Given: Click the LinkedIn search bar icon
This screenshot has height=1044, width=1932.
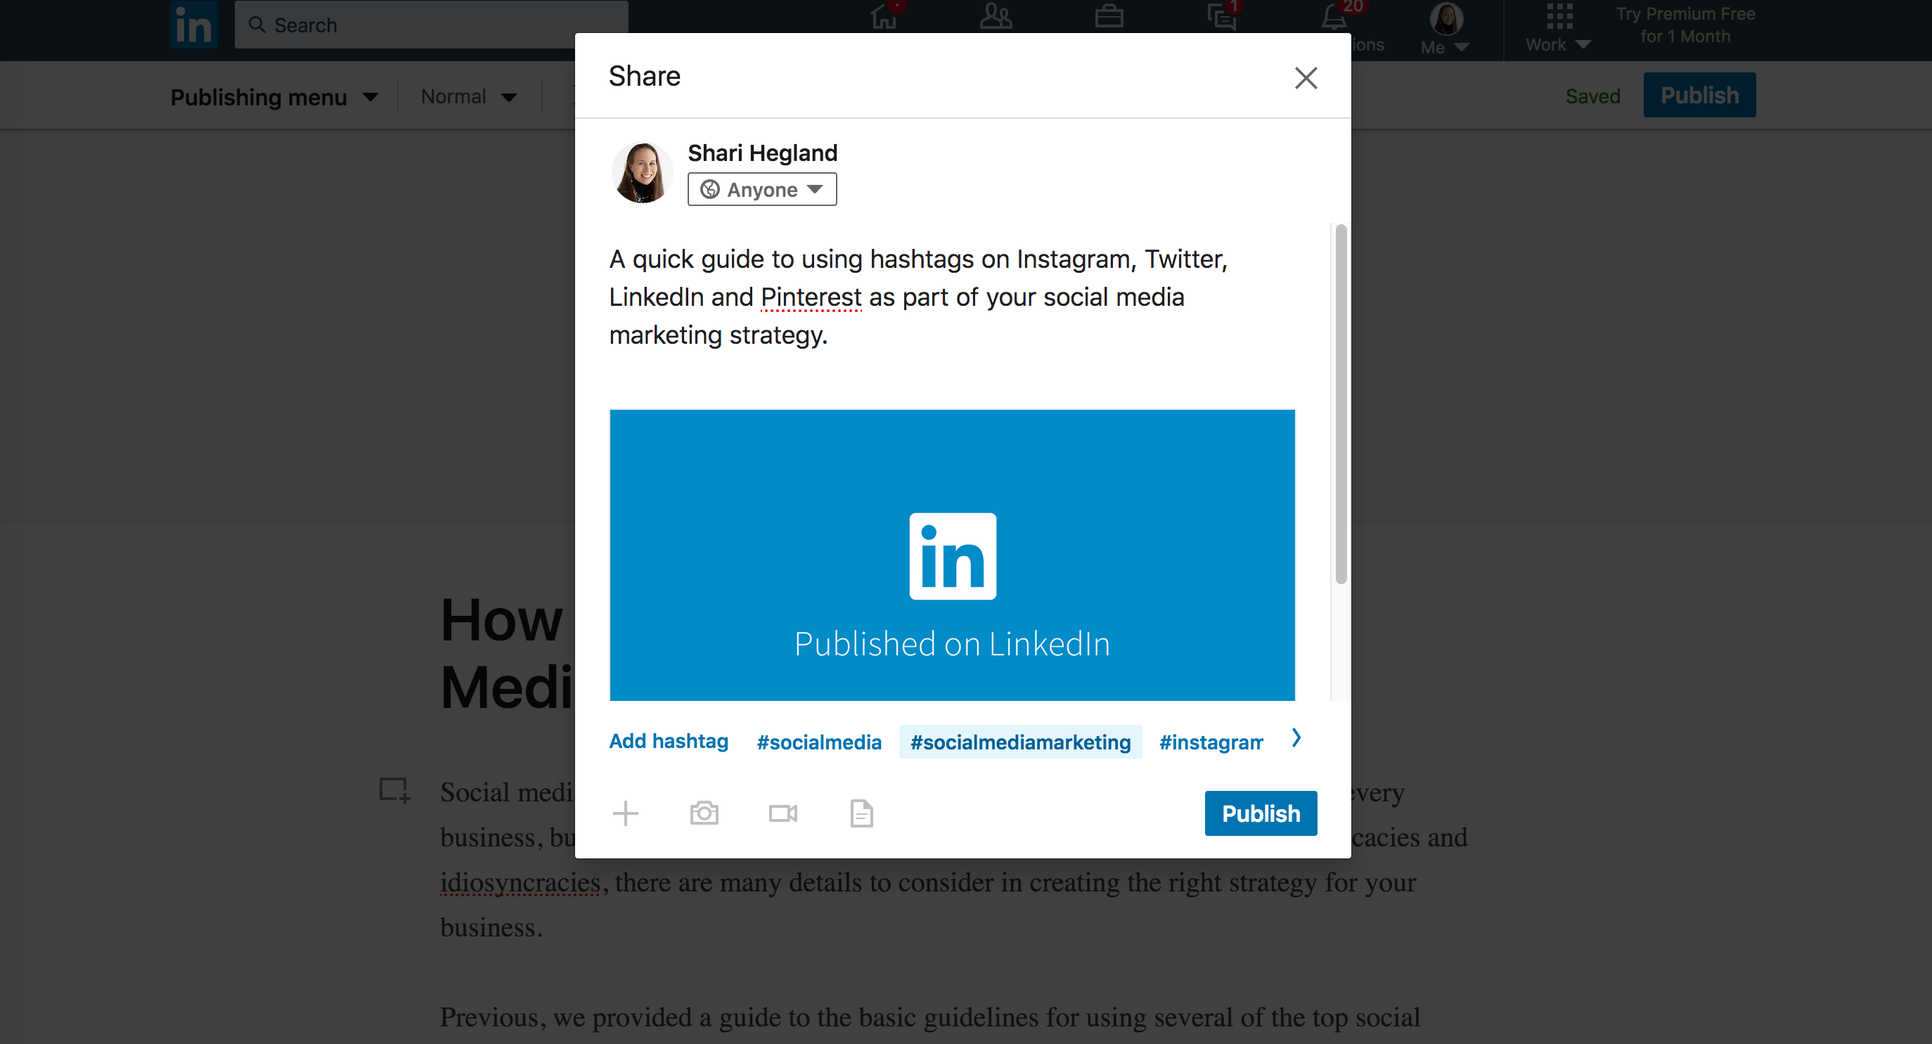Looking at the screenshot, I should point(257,25).
